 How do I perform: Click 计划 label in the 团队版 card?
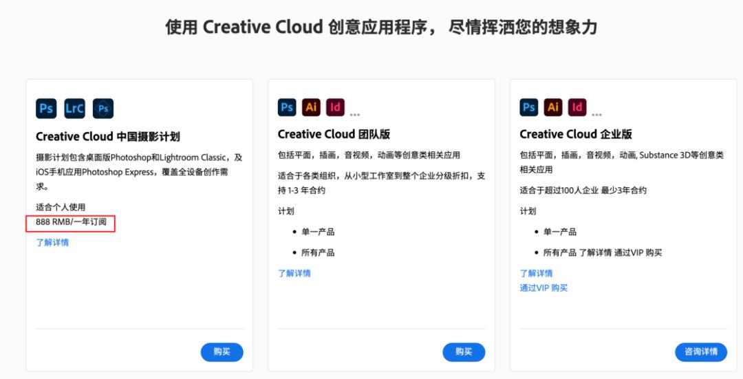286,211
